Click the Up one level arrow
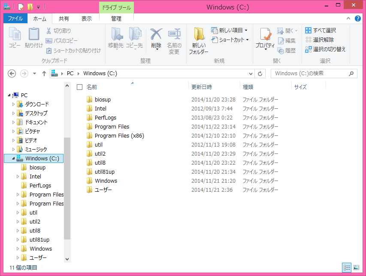366x276 pixels. click(x=44, y=74)
